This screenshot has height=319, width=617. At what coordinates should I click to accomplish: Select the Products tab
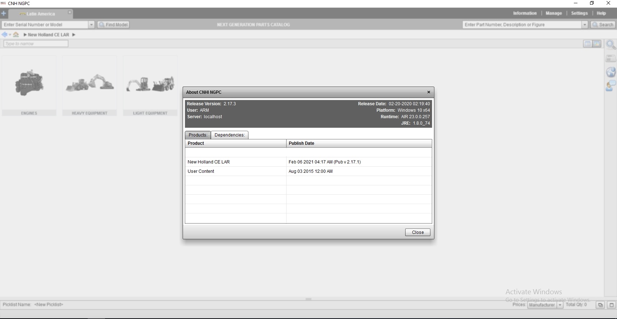(x=198, y=135)
